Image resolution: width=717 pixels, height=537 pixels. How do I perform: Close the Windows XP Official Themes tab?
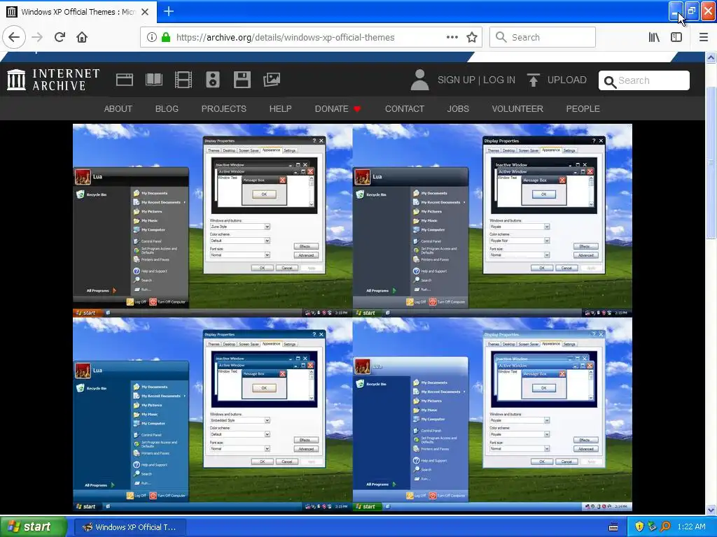click(145, 12)
